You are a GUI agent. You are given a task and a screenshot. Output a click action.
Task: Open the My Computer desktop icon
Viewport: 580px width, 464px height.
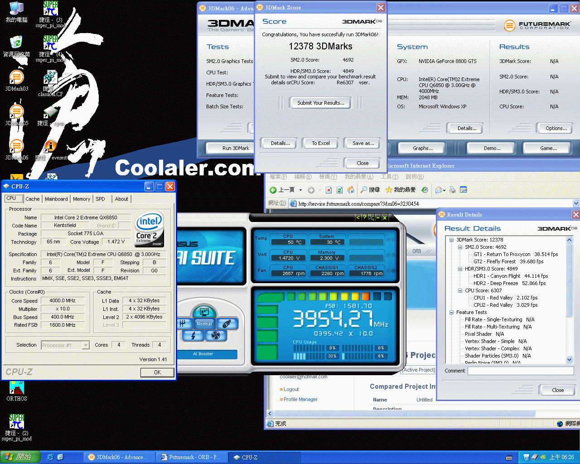click(x=17, y=12)
